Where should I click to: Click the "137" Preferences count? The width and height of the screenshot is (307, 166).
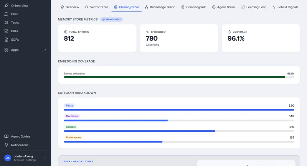(x=292, y=138)
